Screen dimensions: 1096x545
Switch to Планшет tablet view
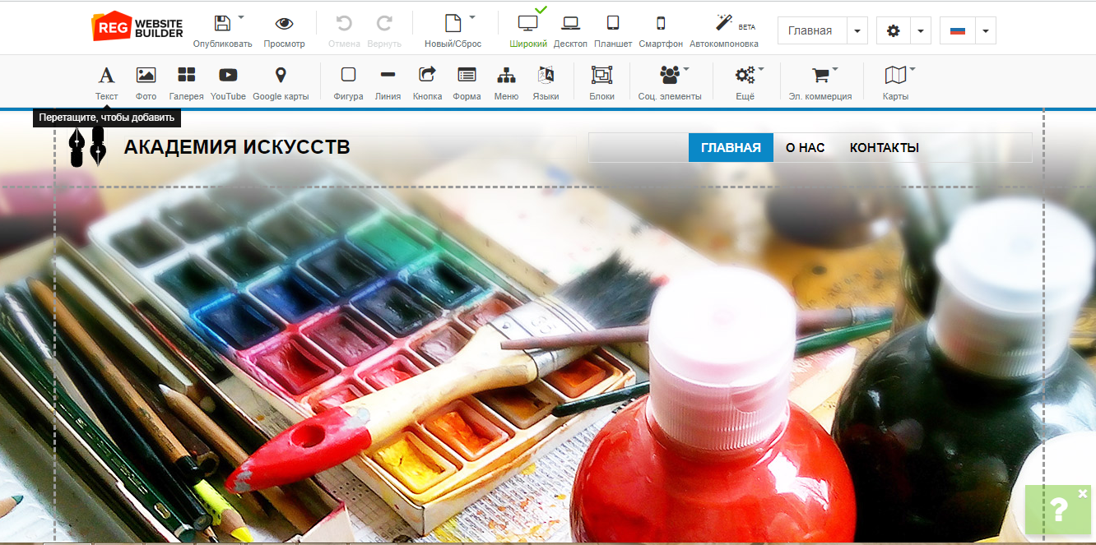pos(612,25)
